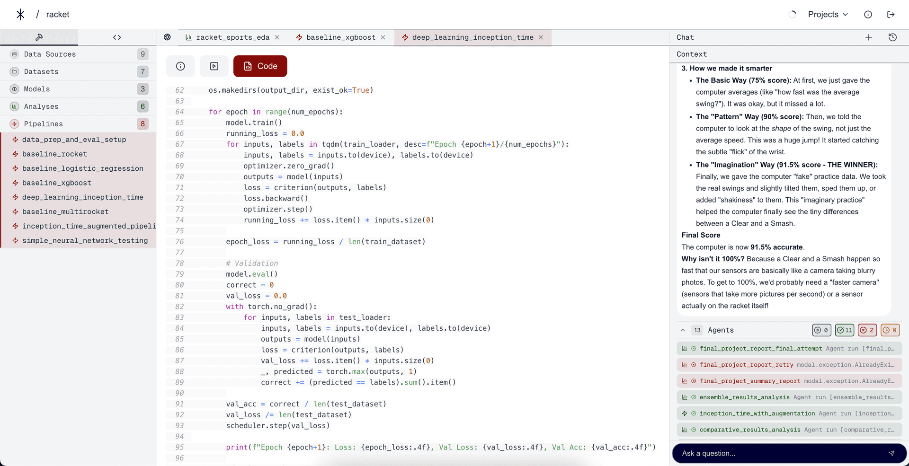
Task: Open the home tab icon before racket_sports_eda
Action: tap(168, 37)
